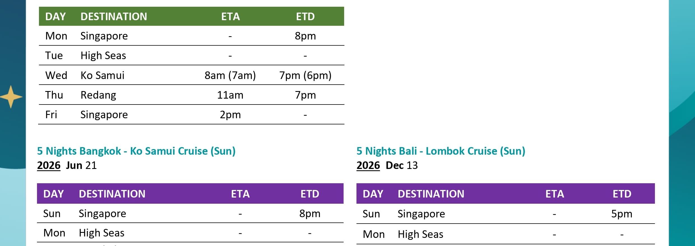Click the Redang destination cell
This screenshot has height=246, width=695.
(98, 95)
